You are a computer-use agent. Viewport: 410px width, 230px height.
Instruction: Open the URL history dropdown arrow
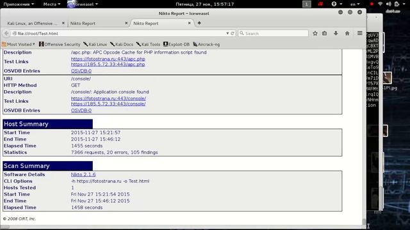[x=227, y=33]
